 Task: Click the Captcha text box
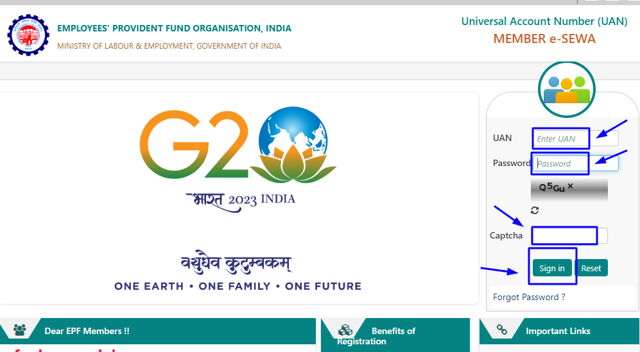click(570, 236)
